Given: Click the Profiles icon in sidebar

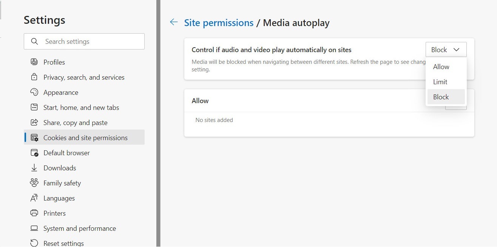Looking at the screenshot, I should [34, 62].
